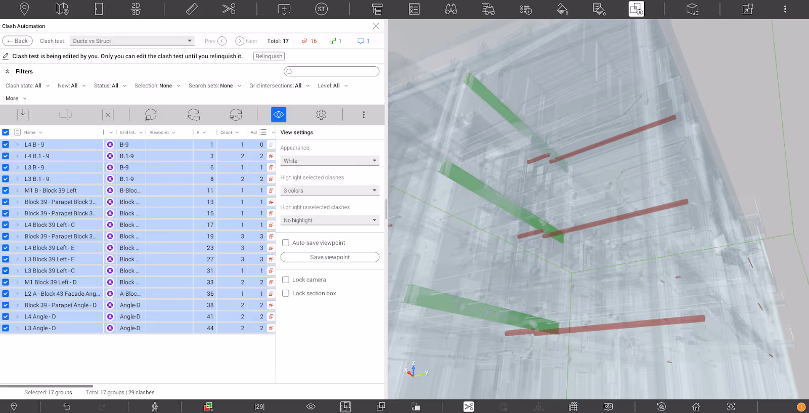Open the Appearance White dropdown
Screen dimensions: 809x413
pyautogui.click(x=330, y=161)
